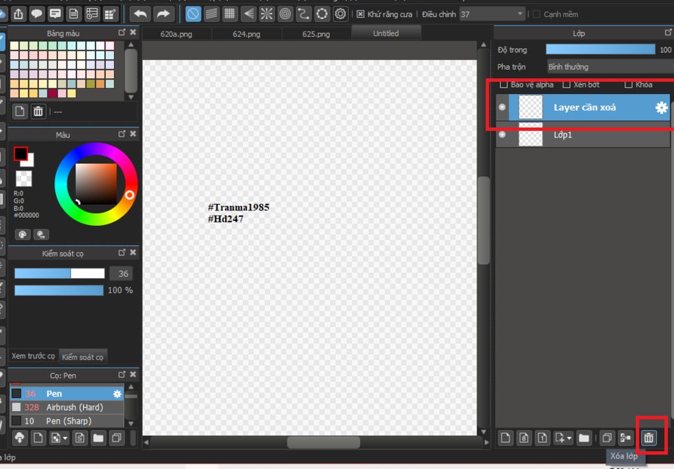The height and width of the screenshot is (469, 674).
Task: Enable Xén bớt checkbox
Action: (567, 85)
